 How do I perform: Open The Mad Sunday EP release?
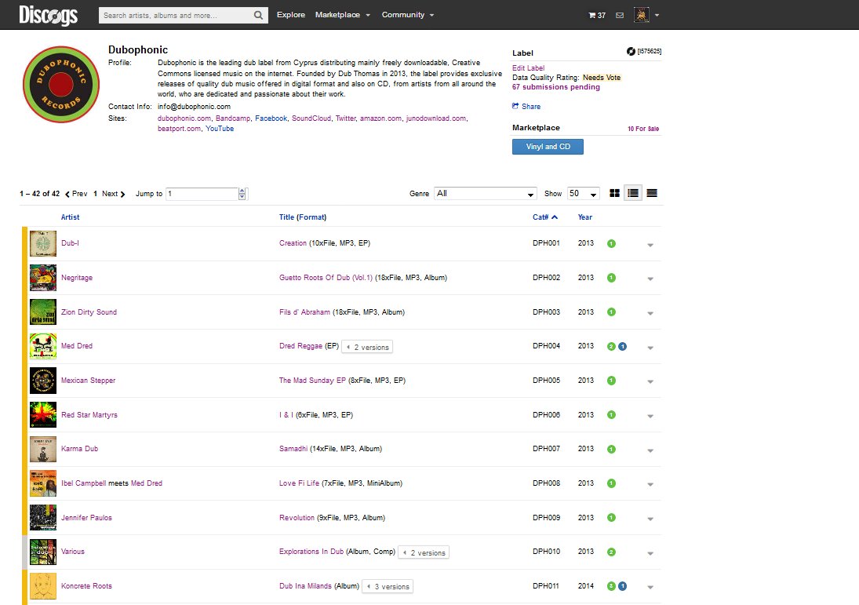point(312,380)
